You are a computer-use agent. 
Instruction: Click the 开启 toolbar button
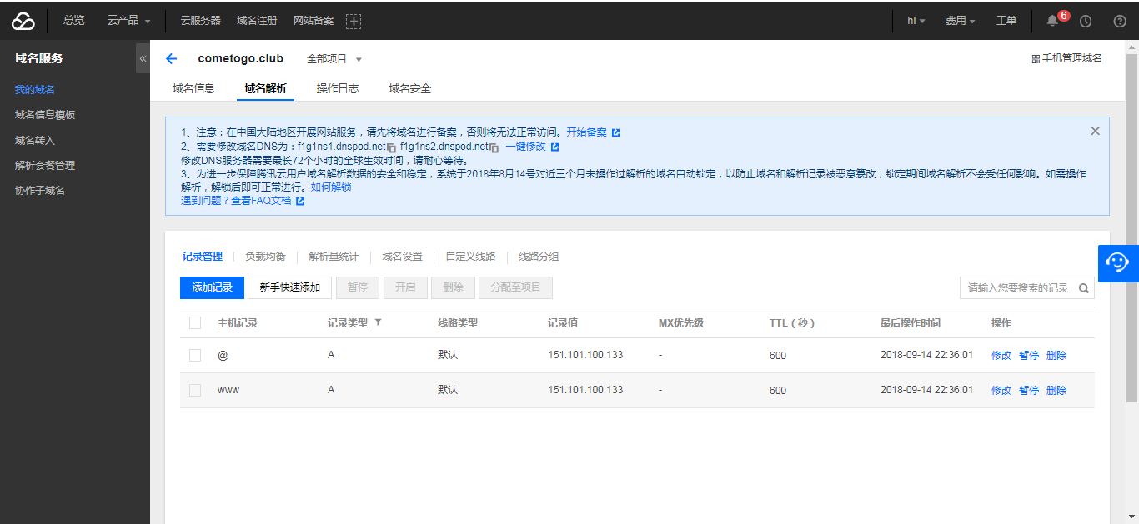pyautogui.click(x=405, y=287)
